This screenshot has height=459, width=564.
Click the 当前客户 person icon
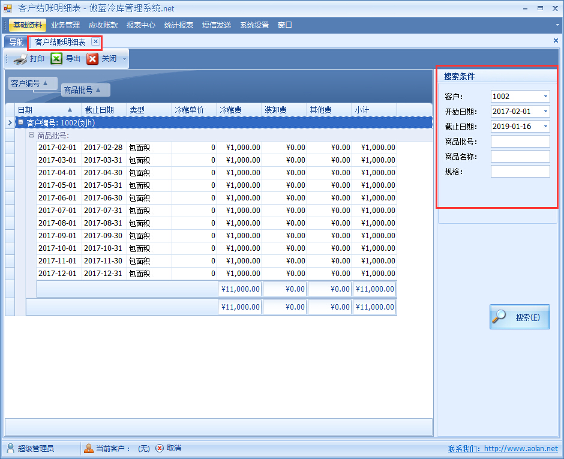tap(88, 448)
